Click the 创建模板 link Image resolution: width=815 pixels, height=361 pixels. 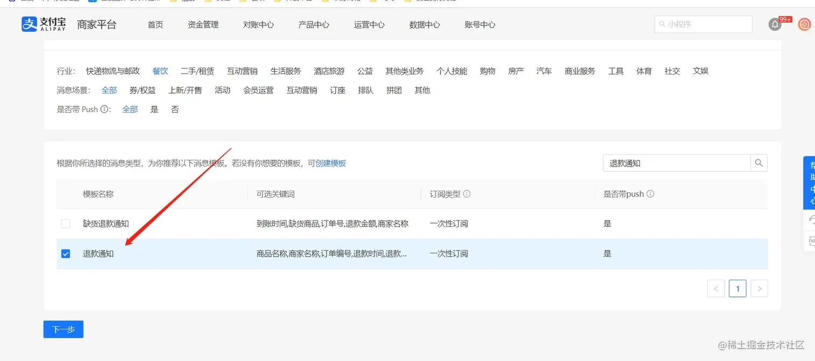click(x=330, y=163)
